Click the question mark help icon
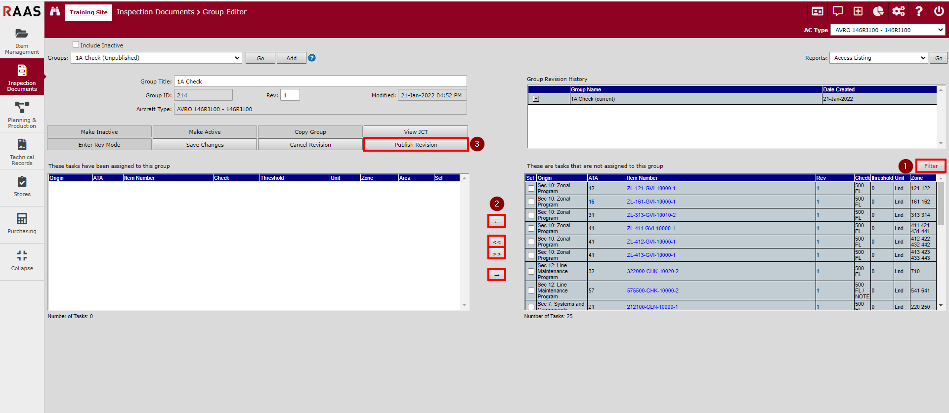This screenshot has width=949, height=413. pos(918,11)
